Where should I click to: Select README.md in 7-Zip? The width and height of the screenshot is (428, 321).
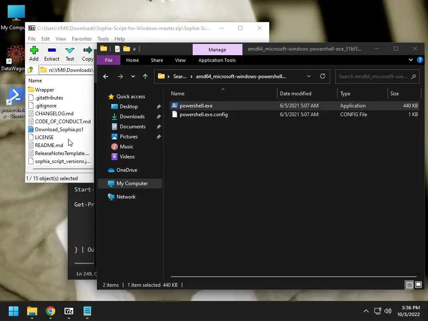(x=46, y=145)
